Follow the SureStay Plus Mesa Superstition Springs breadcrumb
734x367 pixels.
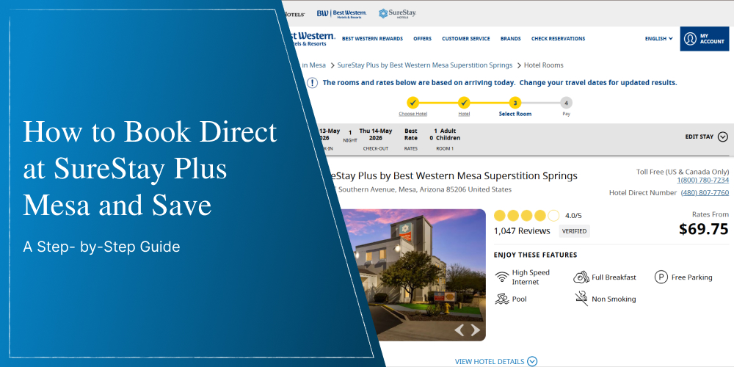(x=424, y=65)
